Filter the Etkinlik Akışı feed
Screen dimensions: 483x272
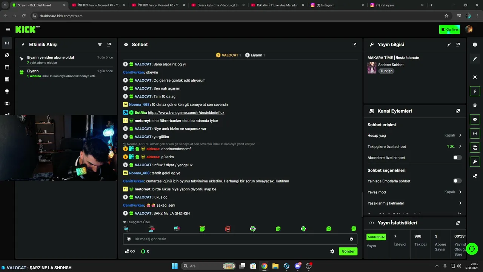coord(100,45)
